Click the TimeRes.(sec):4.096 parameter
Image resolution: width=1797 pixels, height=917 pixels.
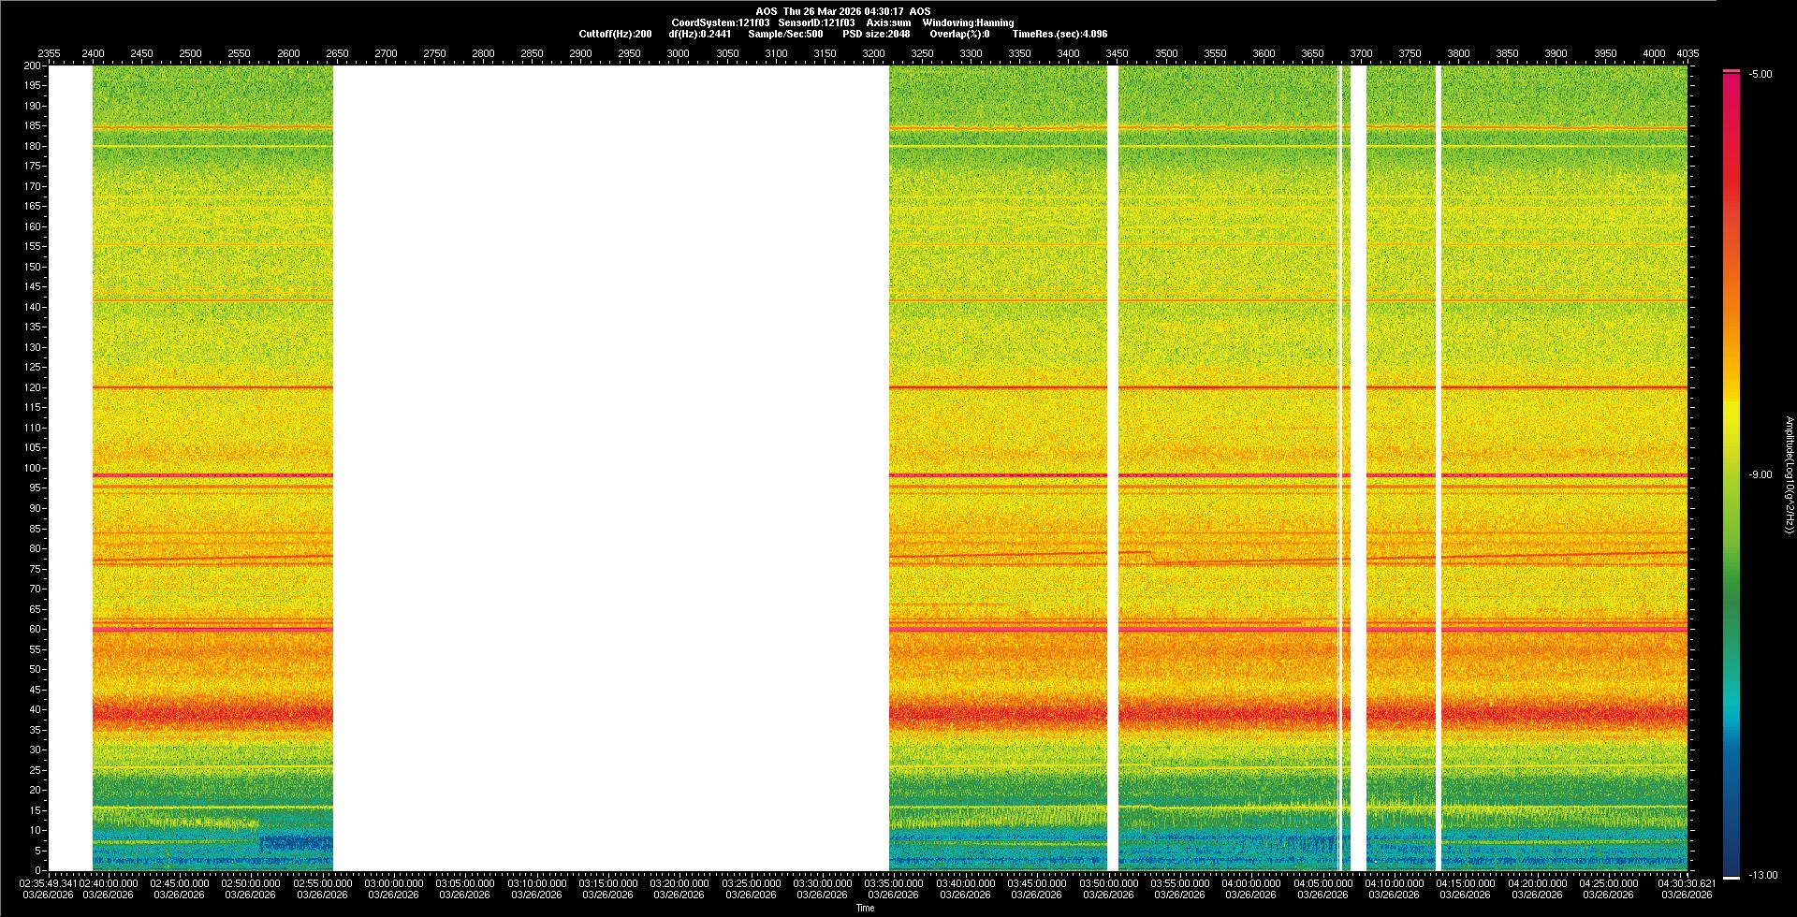click(x=1059, y=34)
